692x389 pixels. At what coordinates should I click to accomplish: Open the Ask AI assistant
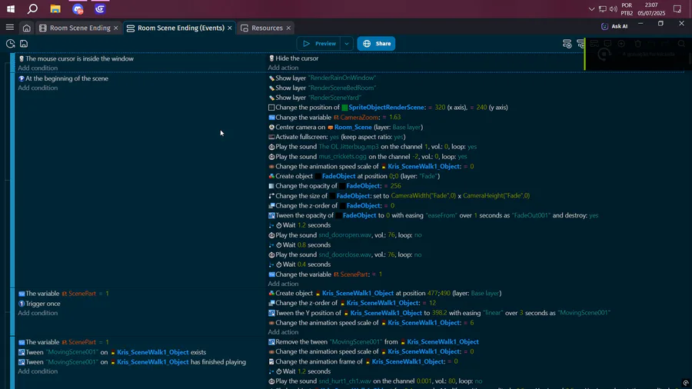[614, 26]
